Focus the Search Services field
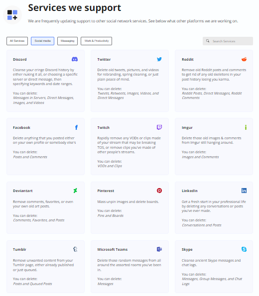259x296 pixels. [228, 41]
